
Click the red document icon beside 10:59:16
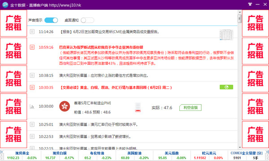[32, 47]
